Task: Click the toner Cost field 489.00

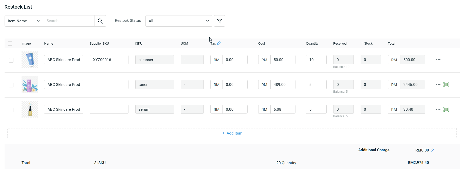Action: 283,85
